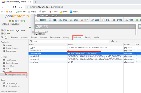Clear all cookies circle-slash icon
This screenshot has width=141, height=93.
tap(112, 41)
